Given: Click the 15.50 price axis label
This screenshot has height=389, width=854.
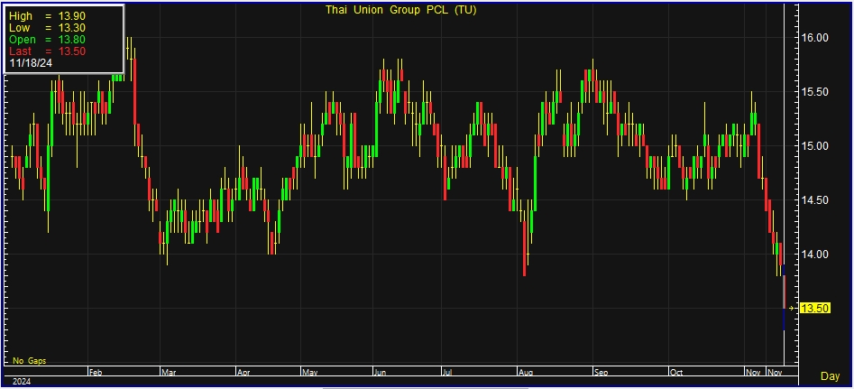Looking at the screenshot, I should pyautogui.click(x=815, y=92).
